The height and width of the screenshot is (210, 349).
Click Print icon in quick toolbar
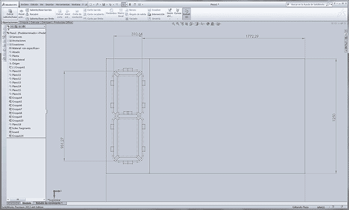pos(110,4)
